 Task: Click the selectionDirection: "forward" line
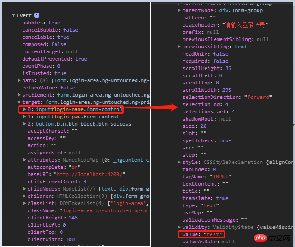(227, 97)
